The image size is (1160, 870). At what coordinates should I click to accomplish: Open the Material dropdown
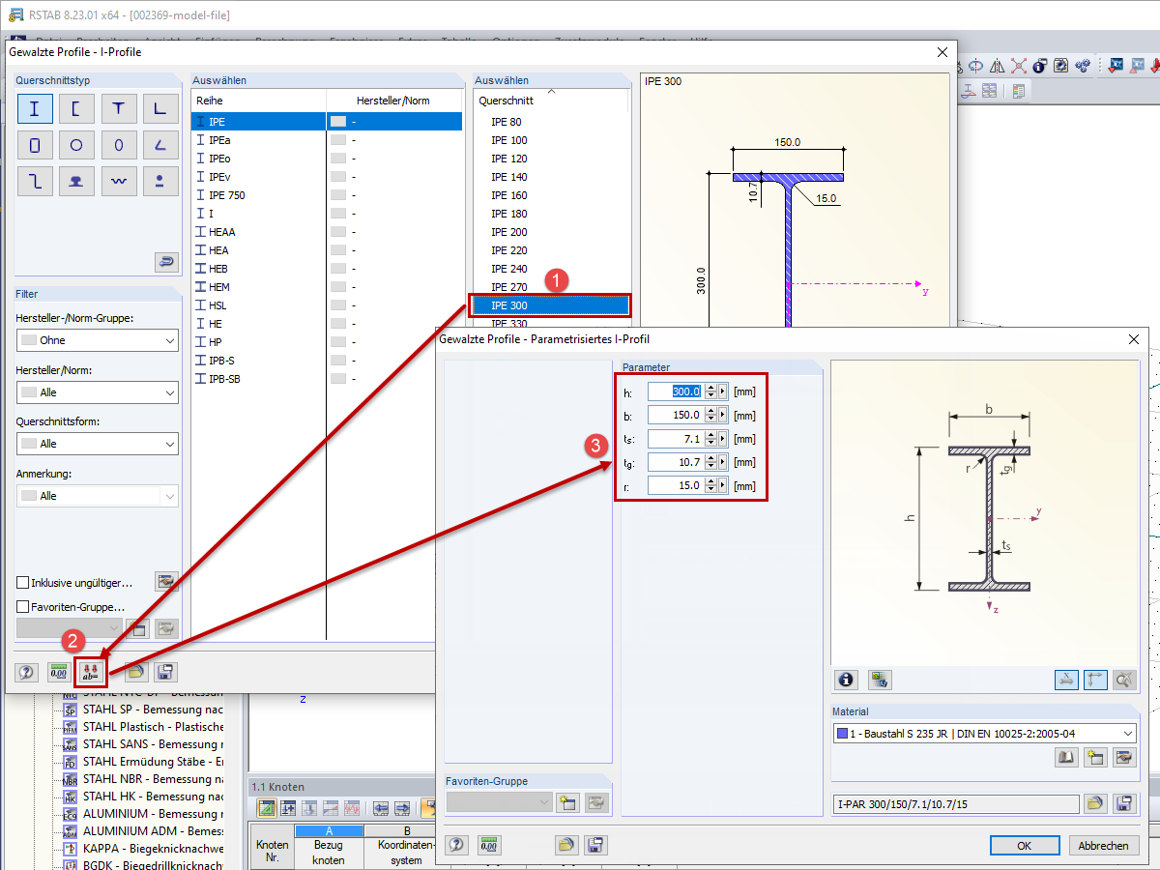(x=984, y=734)
